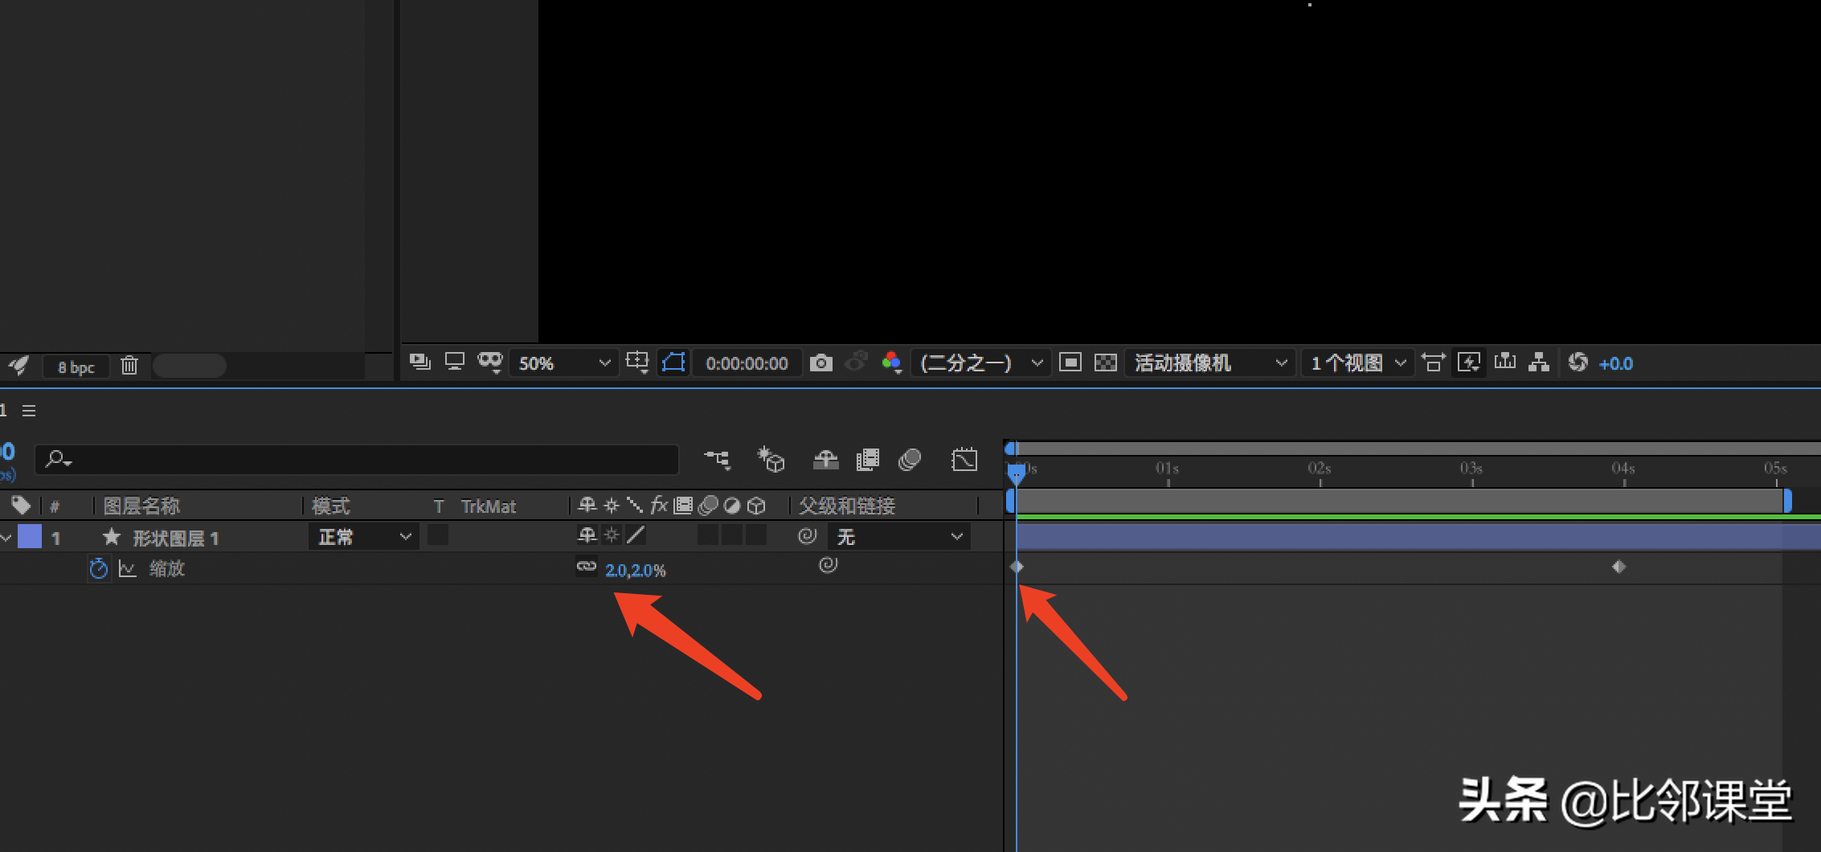Image resolution: width=1821 pixels, height=852 pixels.
Task: Open the 无 parent layer dropdown
Action: (898, 537)
